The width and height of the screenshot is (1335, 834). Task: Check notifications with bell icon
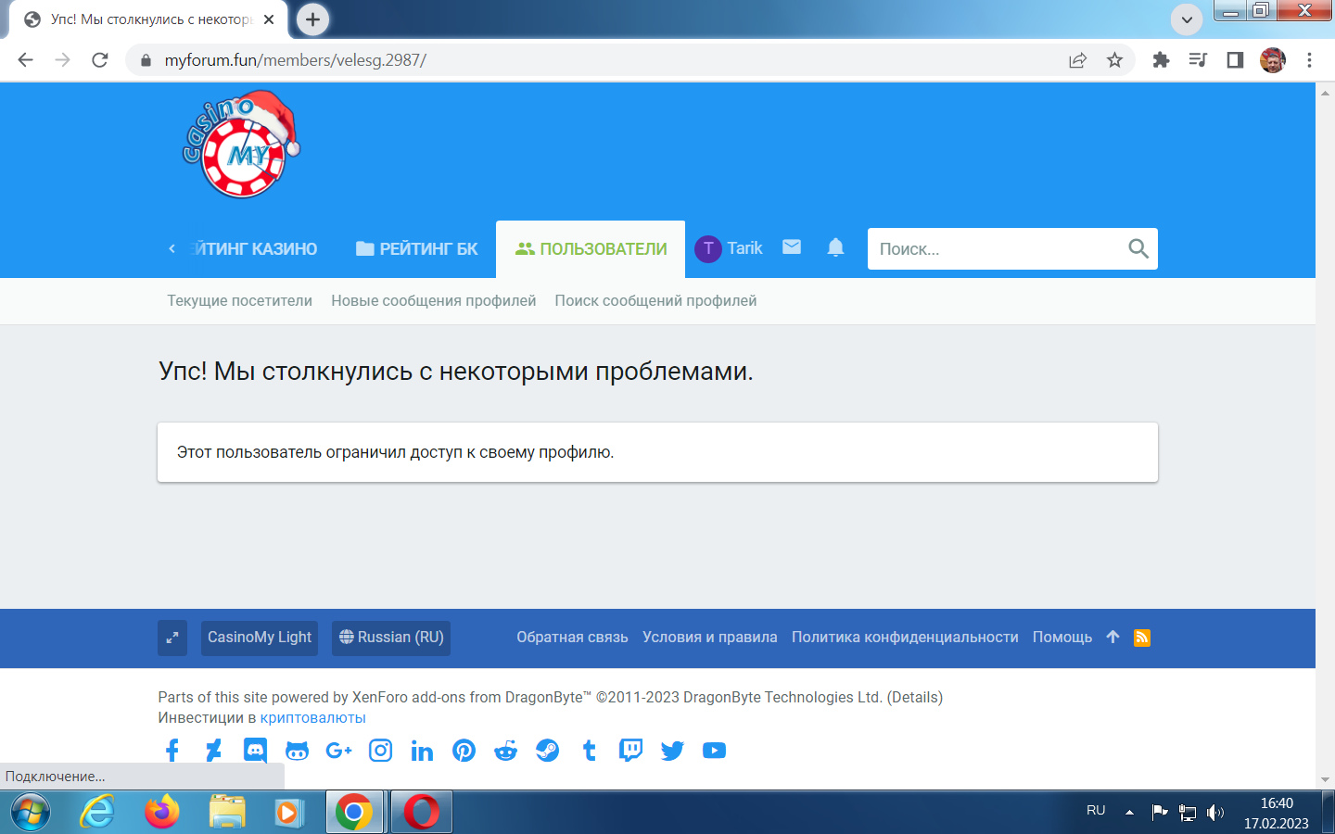[835, 247]
